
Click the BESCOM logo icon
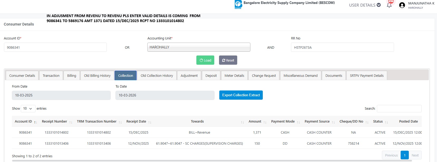coord(238,4)
